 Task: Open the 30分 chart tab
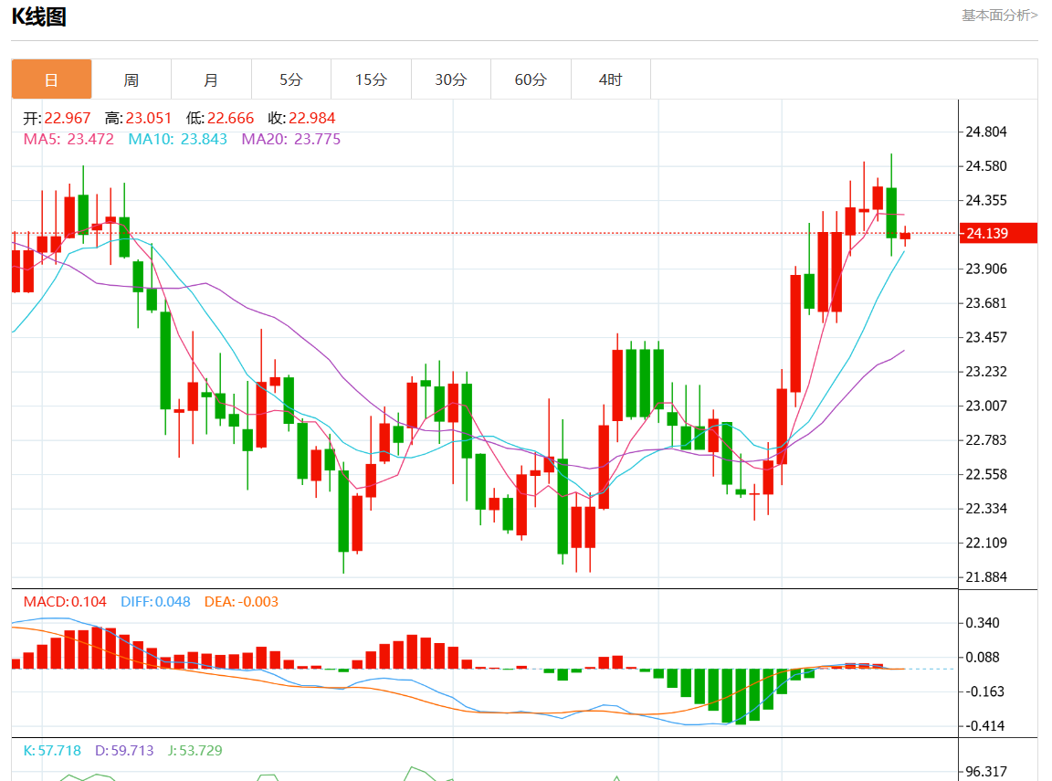(x=451, y=79)
